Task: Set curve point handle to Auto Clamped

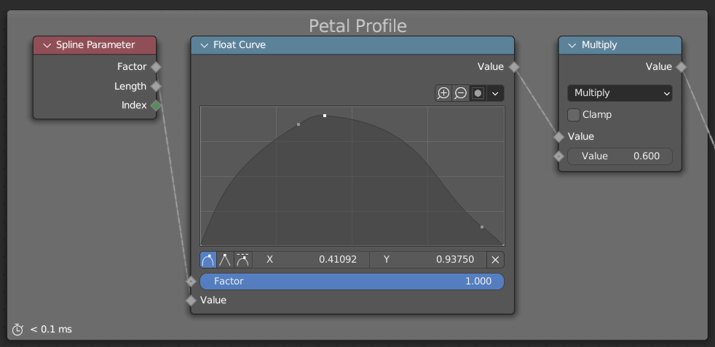Action: coord(243,260)
